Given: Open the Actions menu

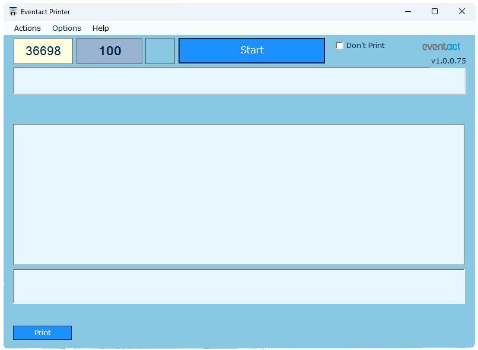Looking at the screenshot, I should pyautogui.click(x=27, y=28).
